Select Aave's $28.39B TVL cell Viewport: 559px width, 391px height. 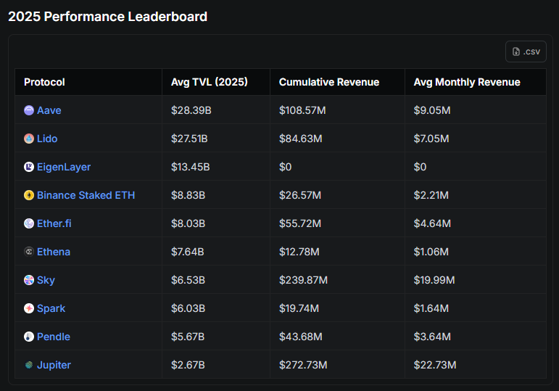click(216, 110)
